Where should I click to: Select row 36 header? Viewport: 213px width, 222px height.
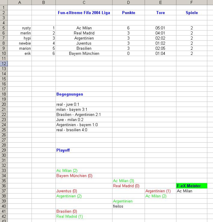[x=4, y=186]
